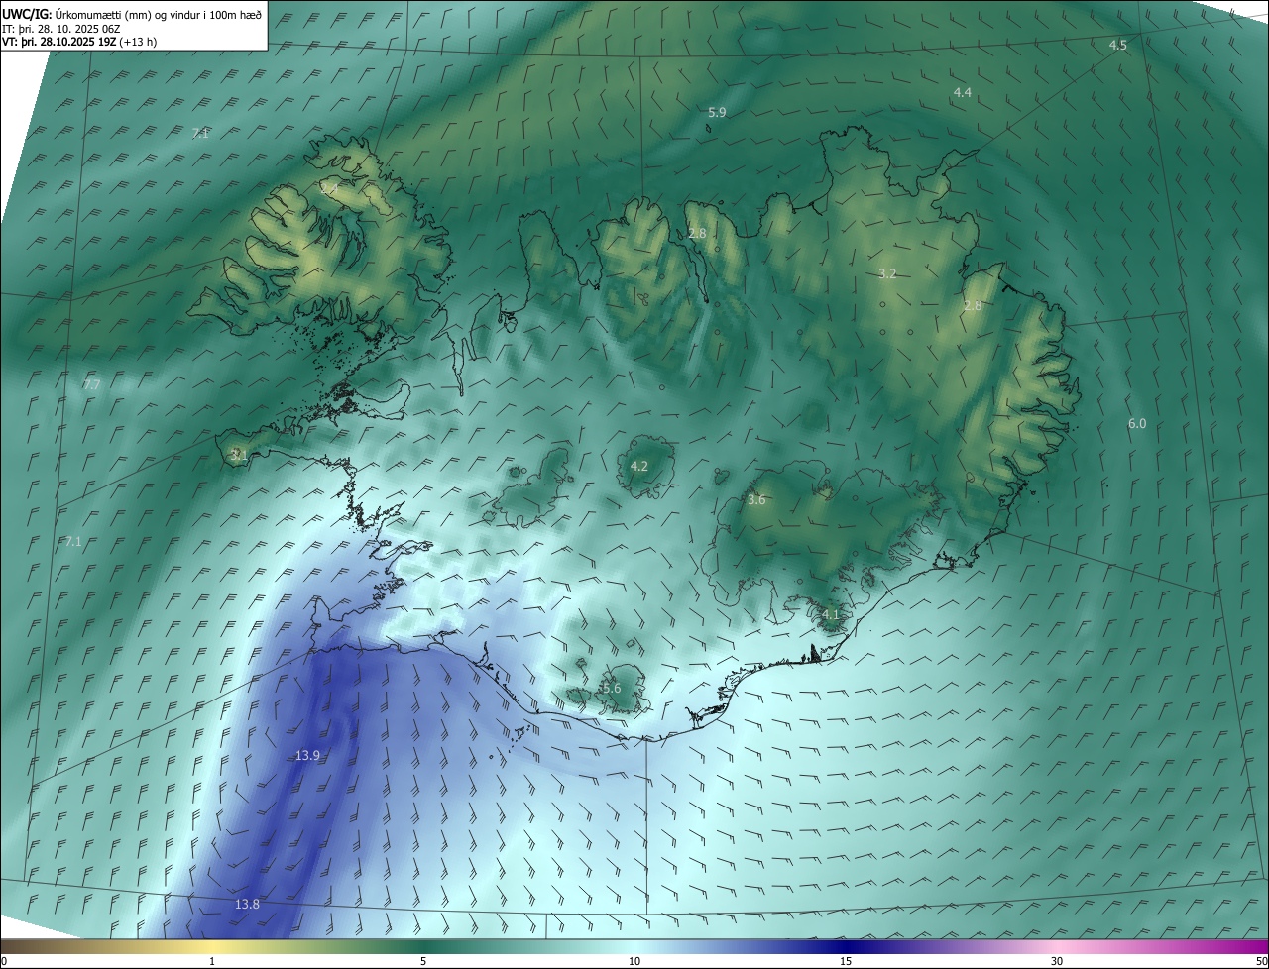Viewport: 1269px width, 969px height.
Task: Click the 4.4 value on the map
Action: pos(962,92)
